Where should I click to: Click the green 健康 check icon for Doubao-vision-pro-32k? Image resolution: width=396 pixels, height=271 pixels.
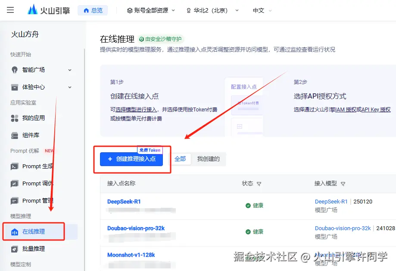(x=248, y=232)
